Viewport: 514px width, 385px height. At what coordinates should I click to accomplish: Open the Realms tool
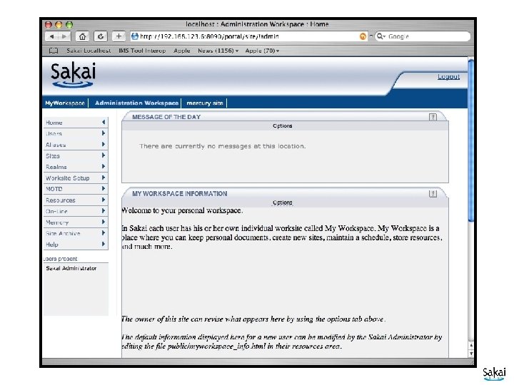point(76,167)
